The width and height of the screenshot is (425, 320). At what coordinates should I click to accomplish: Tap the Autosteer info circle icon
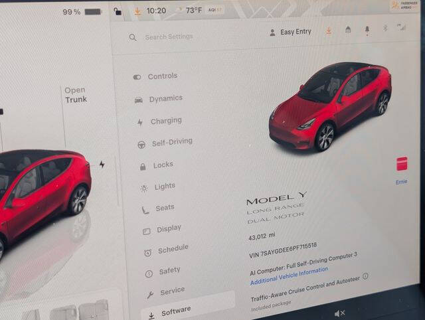[x=365, y=276]
